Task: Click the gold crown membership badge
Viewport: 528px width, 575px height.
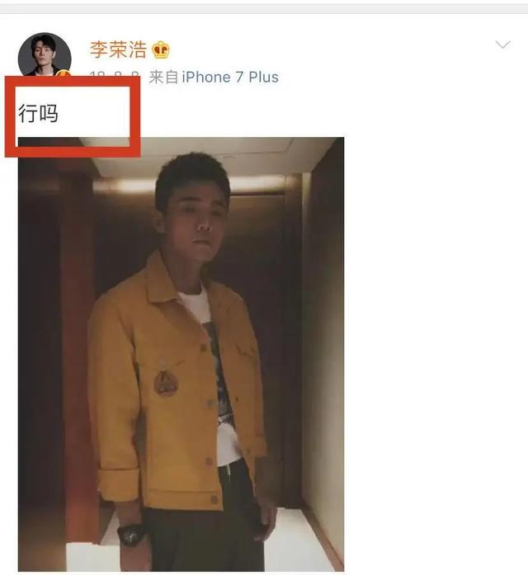Action: (161, 49)
